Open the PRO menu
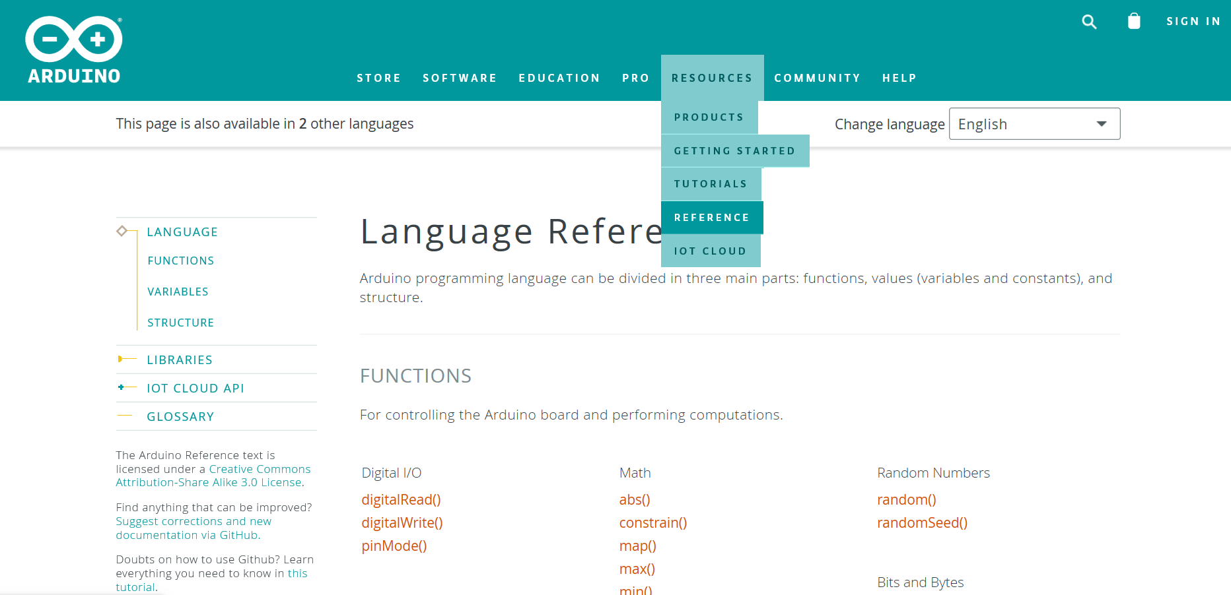The image size is (1231, 595). click(x=635, y=78)
